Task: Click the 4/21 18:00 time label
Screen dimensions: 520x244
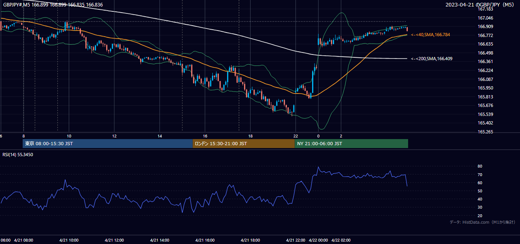Action: pyautogui.click(x=250, y=240)
